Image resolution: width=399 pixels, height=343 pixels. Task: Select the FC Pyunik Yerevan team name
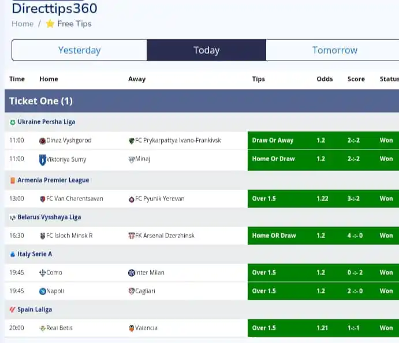click(x=160, y=199)
